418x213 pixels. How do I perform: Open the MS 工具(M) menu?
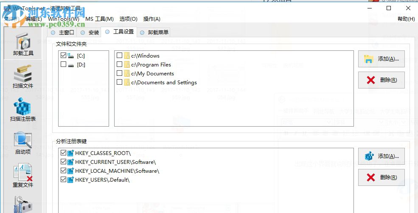[99, 19]
